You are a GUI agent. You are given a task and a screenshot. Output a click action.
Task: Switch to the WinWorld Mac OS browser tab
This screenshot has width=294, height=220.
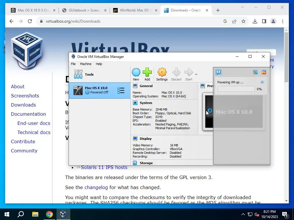pos(134,10)
